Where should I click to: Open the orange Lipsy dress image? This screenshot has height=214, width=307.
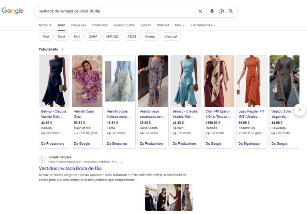[x=252, y=81]
